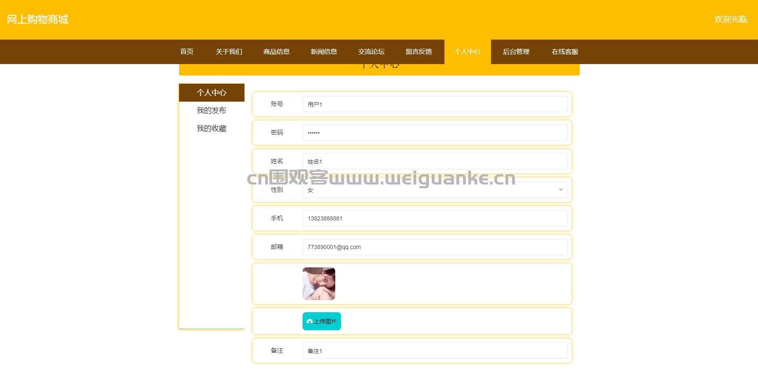Select the 个人中心 tab in navbar
Image resolution: width=758 pixels, height=369 pixels.
467,52
